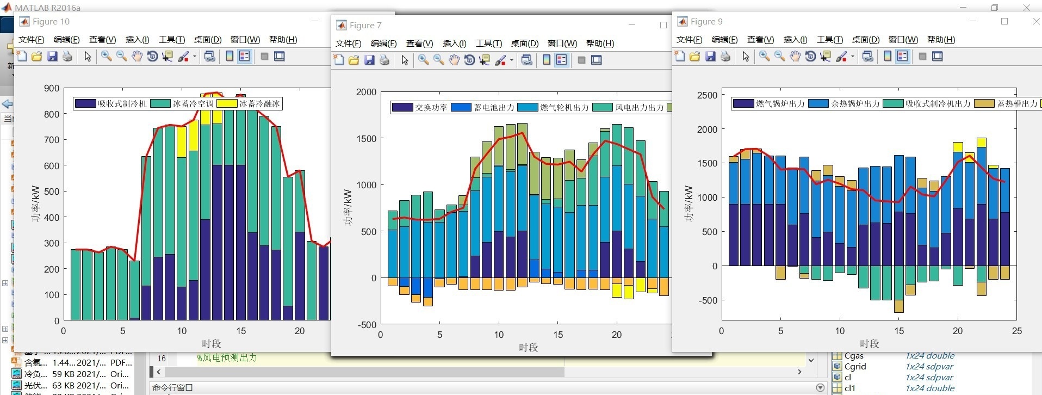Image resolution: width=1042 pixels, height=395 pixels.
Task: Toggle Pan mode in Figure 10
Action: [137, 56]
